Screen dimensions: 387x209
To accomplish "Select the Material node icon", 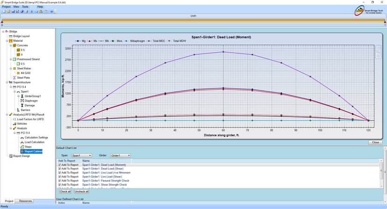I will pyautogui.click(x=11, y=41).
